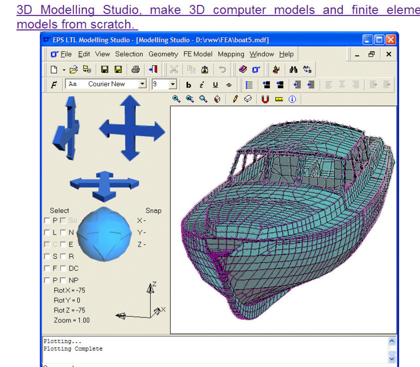The width and height of the screenshot is (420, 367).
Task: Click the four-way blue pan arrows control
Action: (132, 128)
